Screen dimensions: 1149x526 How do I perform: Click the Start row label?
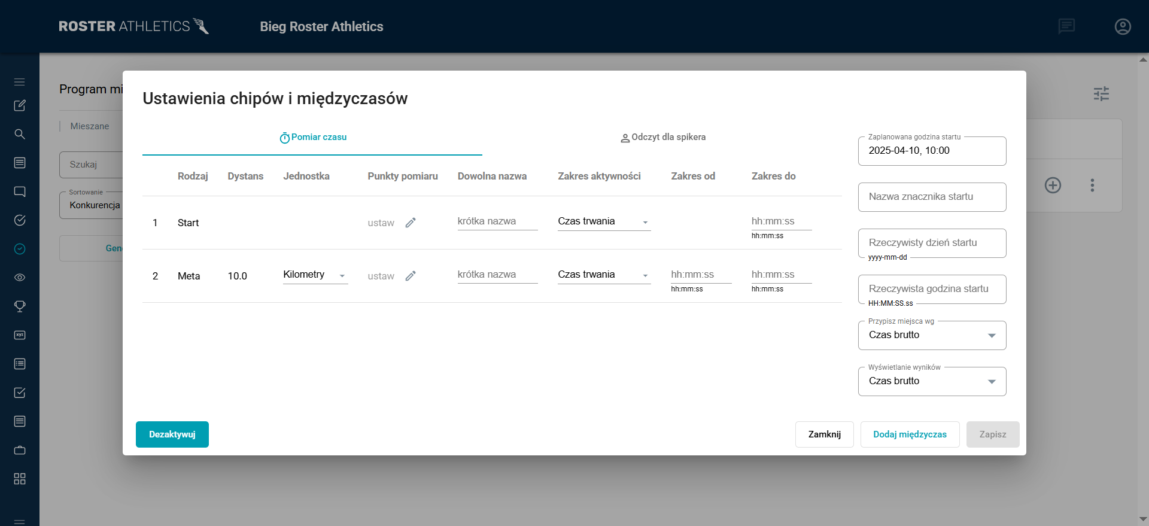tap(188, 223)
